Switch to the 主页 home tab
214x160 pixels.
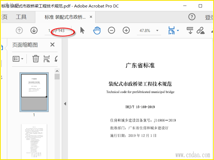click(x=4, y=17)
